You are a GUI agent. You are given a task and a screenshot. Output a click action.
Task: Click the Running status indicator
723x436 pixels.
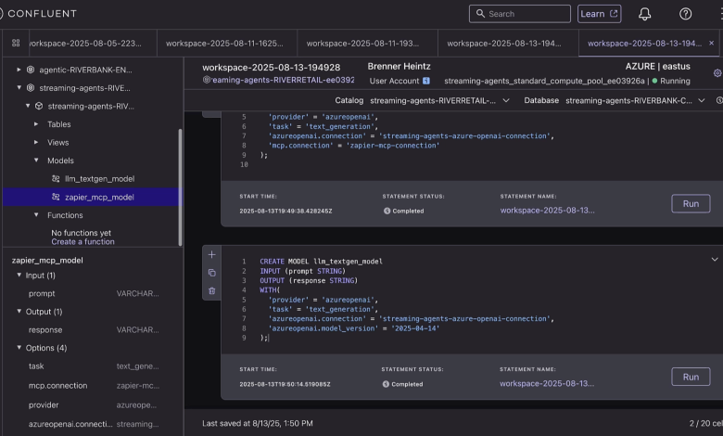point(671,81)
